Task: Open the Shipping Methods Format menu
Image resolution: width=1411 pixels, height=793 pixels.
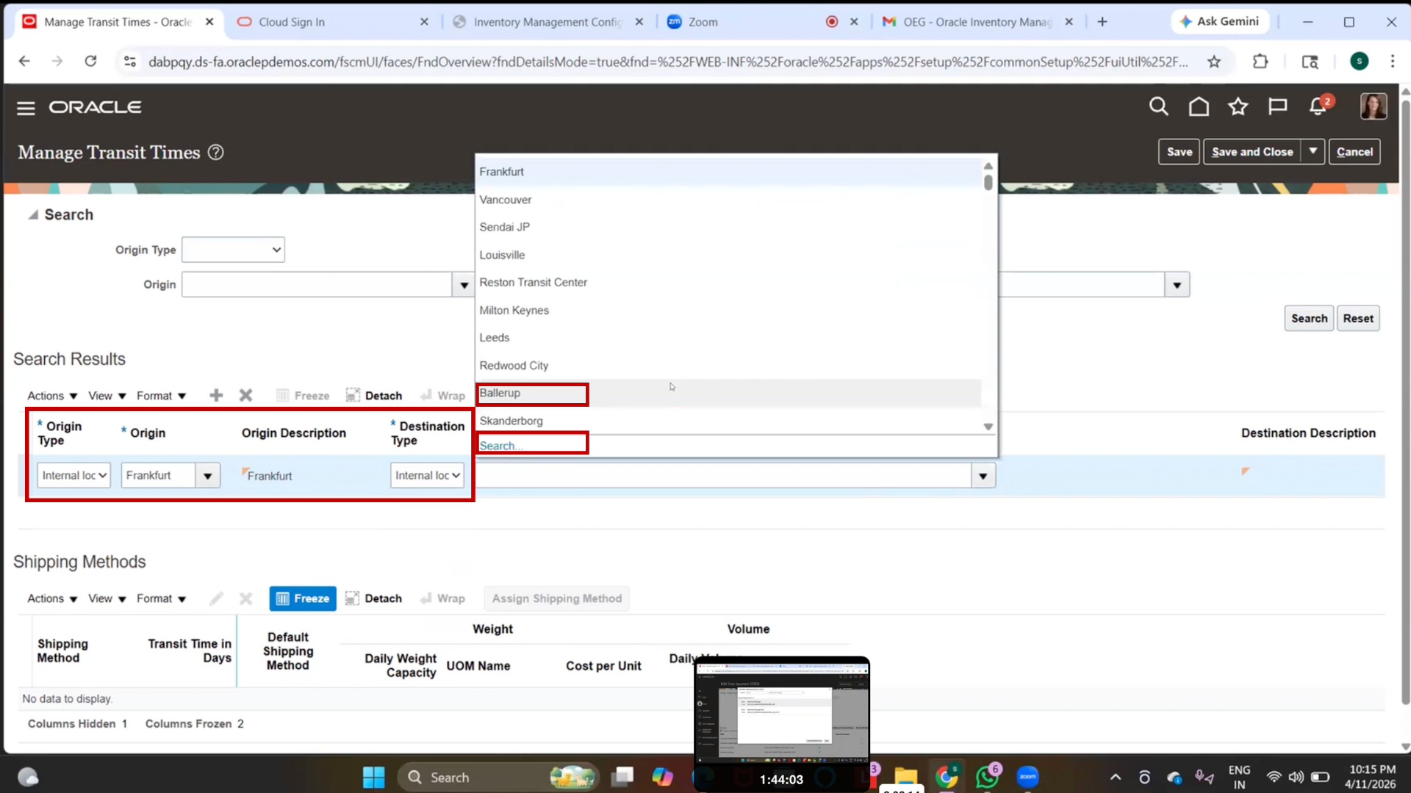Action: coord(161,598)
